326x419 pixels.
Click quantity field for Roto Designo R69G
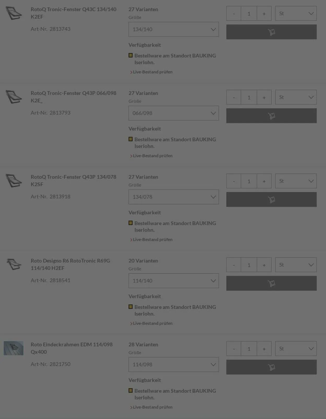(249, 265)
